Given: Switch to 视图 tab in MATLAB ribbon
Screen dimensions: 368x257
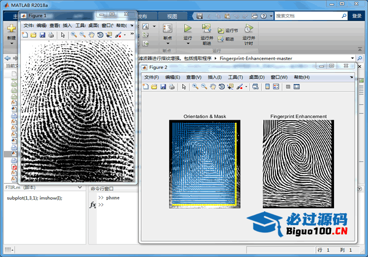Looking at the screenshot, I should point(172,16).
